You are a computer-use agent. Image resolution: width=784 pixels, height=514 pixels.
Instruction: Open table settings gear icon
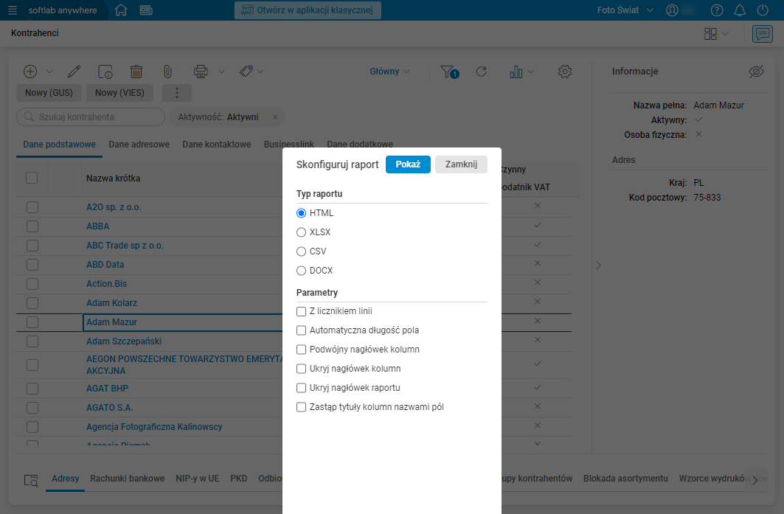[565, 72]
